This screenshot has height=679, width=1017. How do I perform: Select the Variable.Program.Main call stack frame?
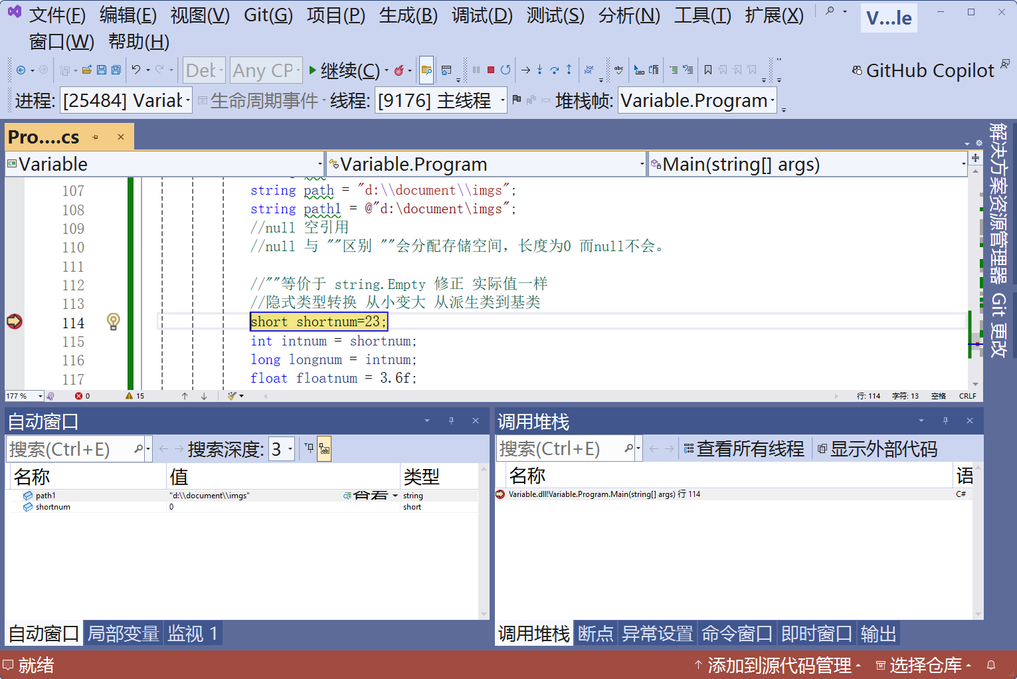[x=734, y=494]
